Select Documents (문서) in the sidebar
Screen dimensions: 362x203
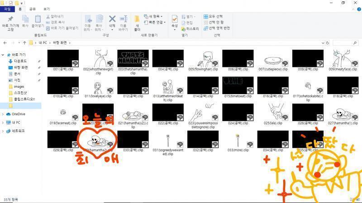point(17,74)
